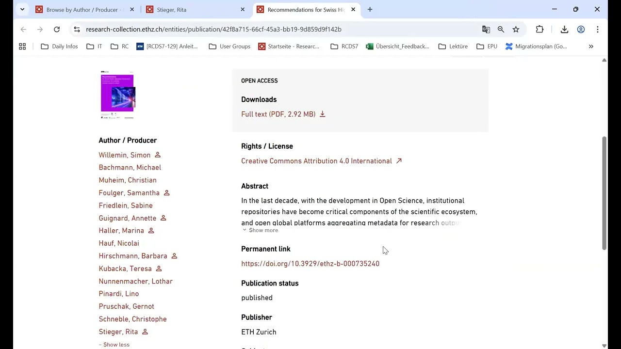Open author Bachmann, Michael

tap(130, 168)
